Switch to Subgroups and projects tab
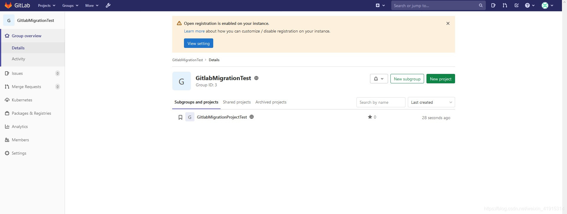The width and height of the screenshot is (567, 214). 196,102
